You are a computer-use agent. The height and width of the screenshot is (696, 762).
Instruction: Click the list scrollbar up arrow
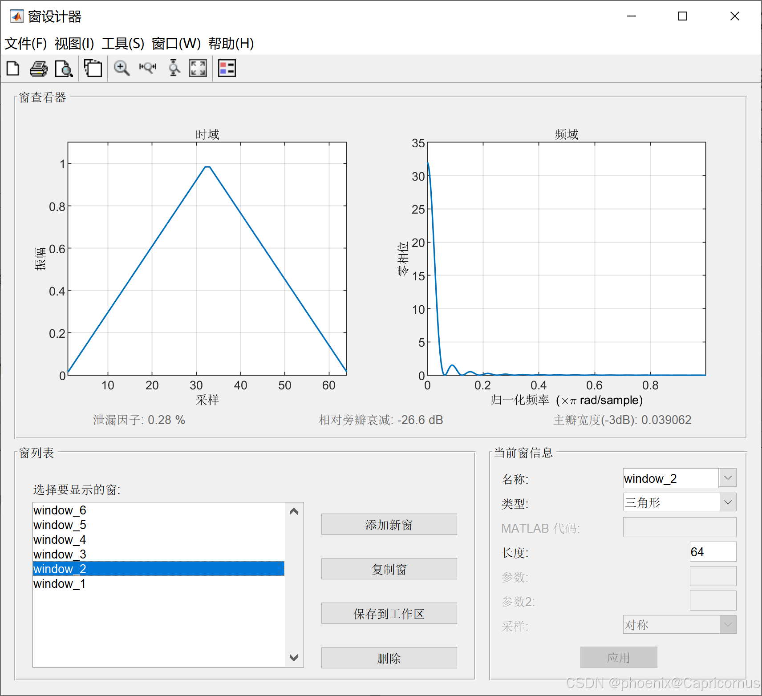point(294,512)
